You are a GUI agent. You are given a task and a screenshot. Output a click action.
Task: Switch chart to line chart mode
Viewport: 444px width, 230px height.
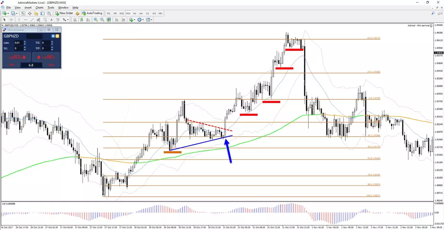click(88, 20)
